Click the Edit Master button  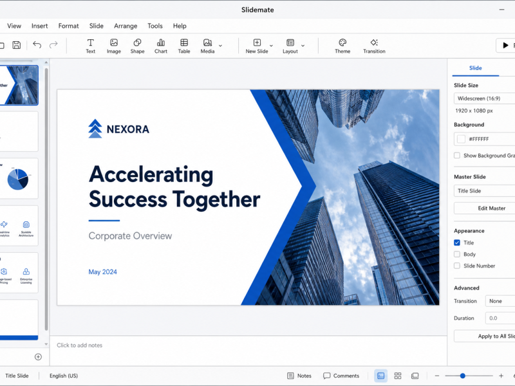point(485,208)
